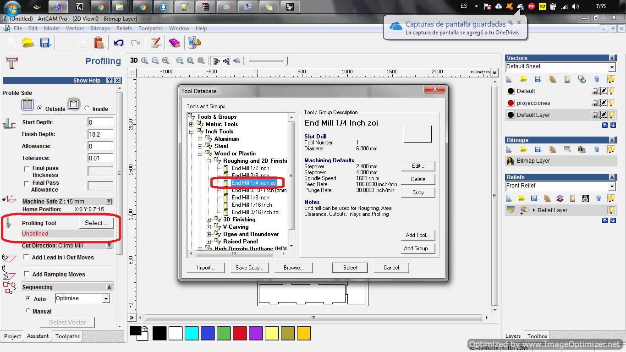Pick the cyan color swatch
The width and height of the screenshot is (626, 352).
tap(192, 333)
